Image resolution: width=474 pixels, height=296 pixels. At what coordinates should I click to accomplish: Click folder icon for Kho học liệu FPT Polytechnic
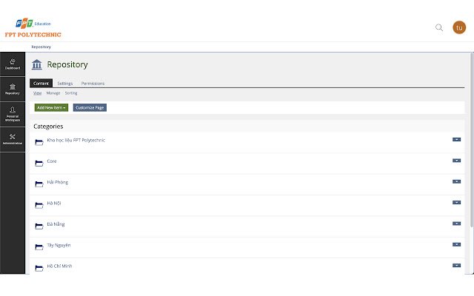pos(39,142)
